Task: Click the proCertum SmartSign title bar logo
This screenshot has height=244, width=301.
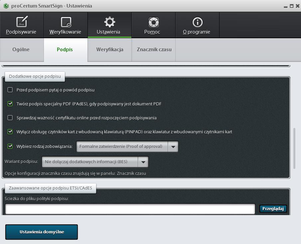Action: [x=6, y=6]
